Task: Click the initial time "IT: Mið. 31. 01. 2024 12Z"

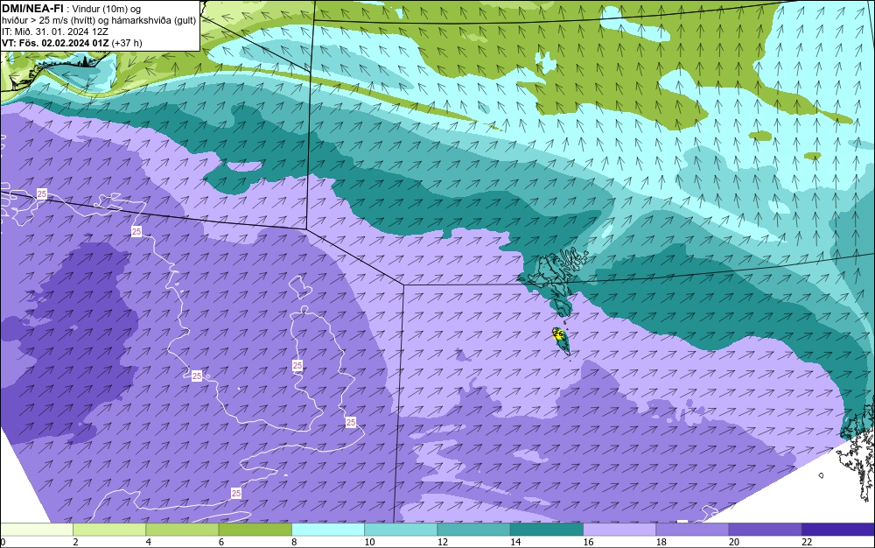Action: click(x=54, y=32)
